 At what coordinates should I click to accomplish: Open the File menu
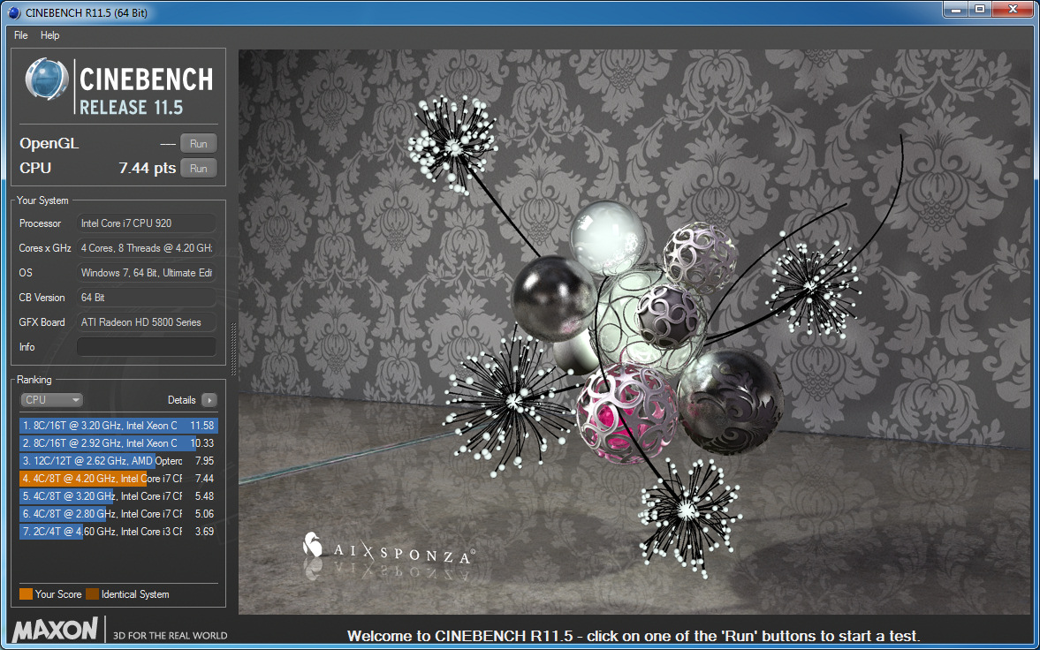(x=21, y=35)
